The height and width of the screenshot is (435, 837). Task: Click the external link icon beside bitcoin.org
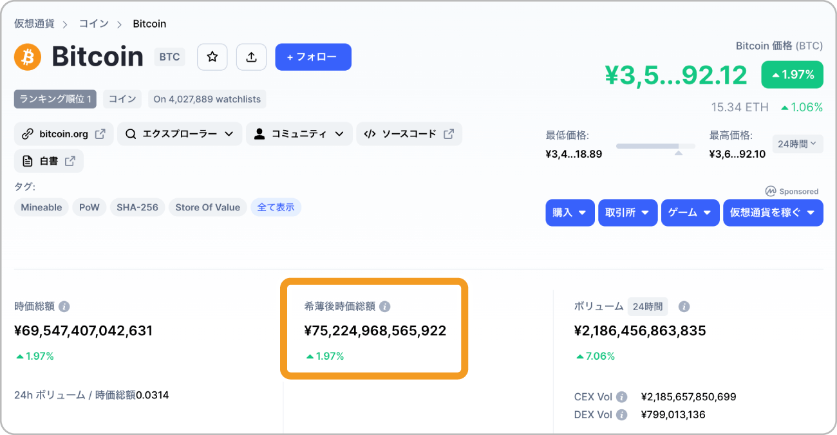pyautogui.click(x=100, y=134)
